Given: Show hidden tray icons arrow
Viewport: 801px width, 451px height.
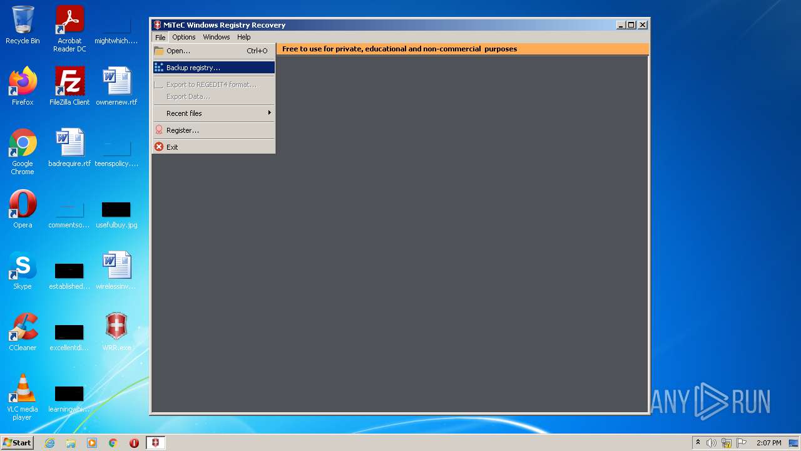Looking at the screenshot, I should tap(698, 443).
